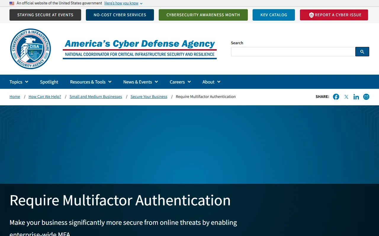Click the magnifying glass search button
379x236 pixels.
tap(362, 52)
